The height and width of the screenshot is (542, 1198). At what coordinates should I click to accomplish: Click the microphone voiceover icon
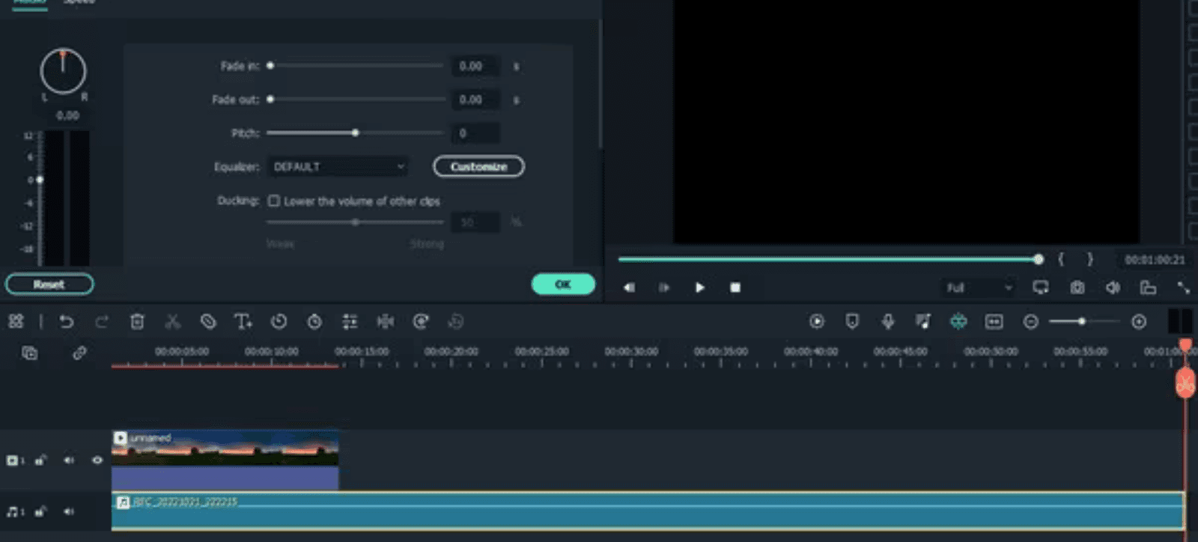[888, 322]
